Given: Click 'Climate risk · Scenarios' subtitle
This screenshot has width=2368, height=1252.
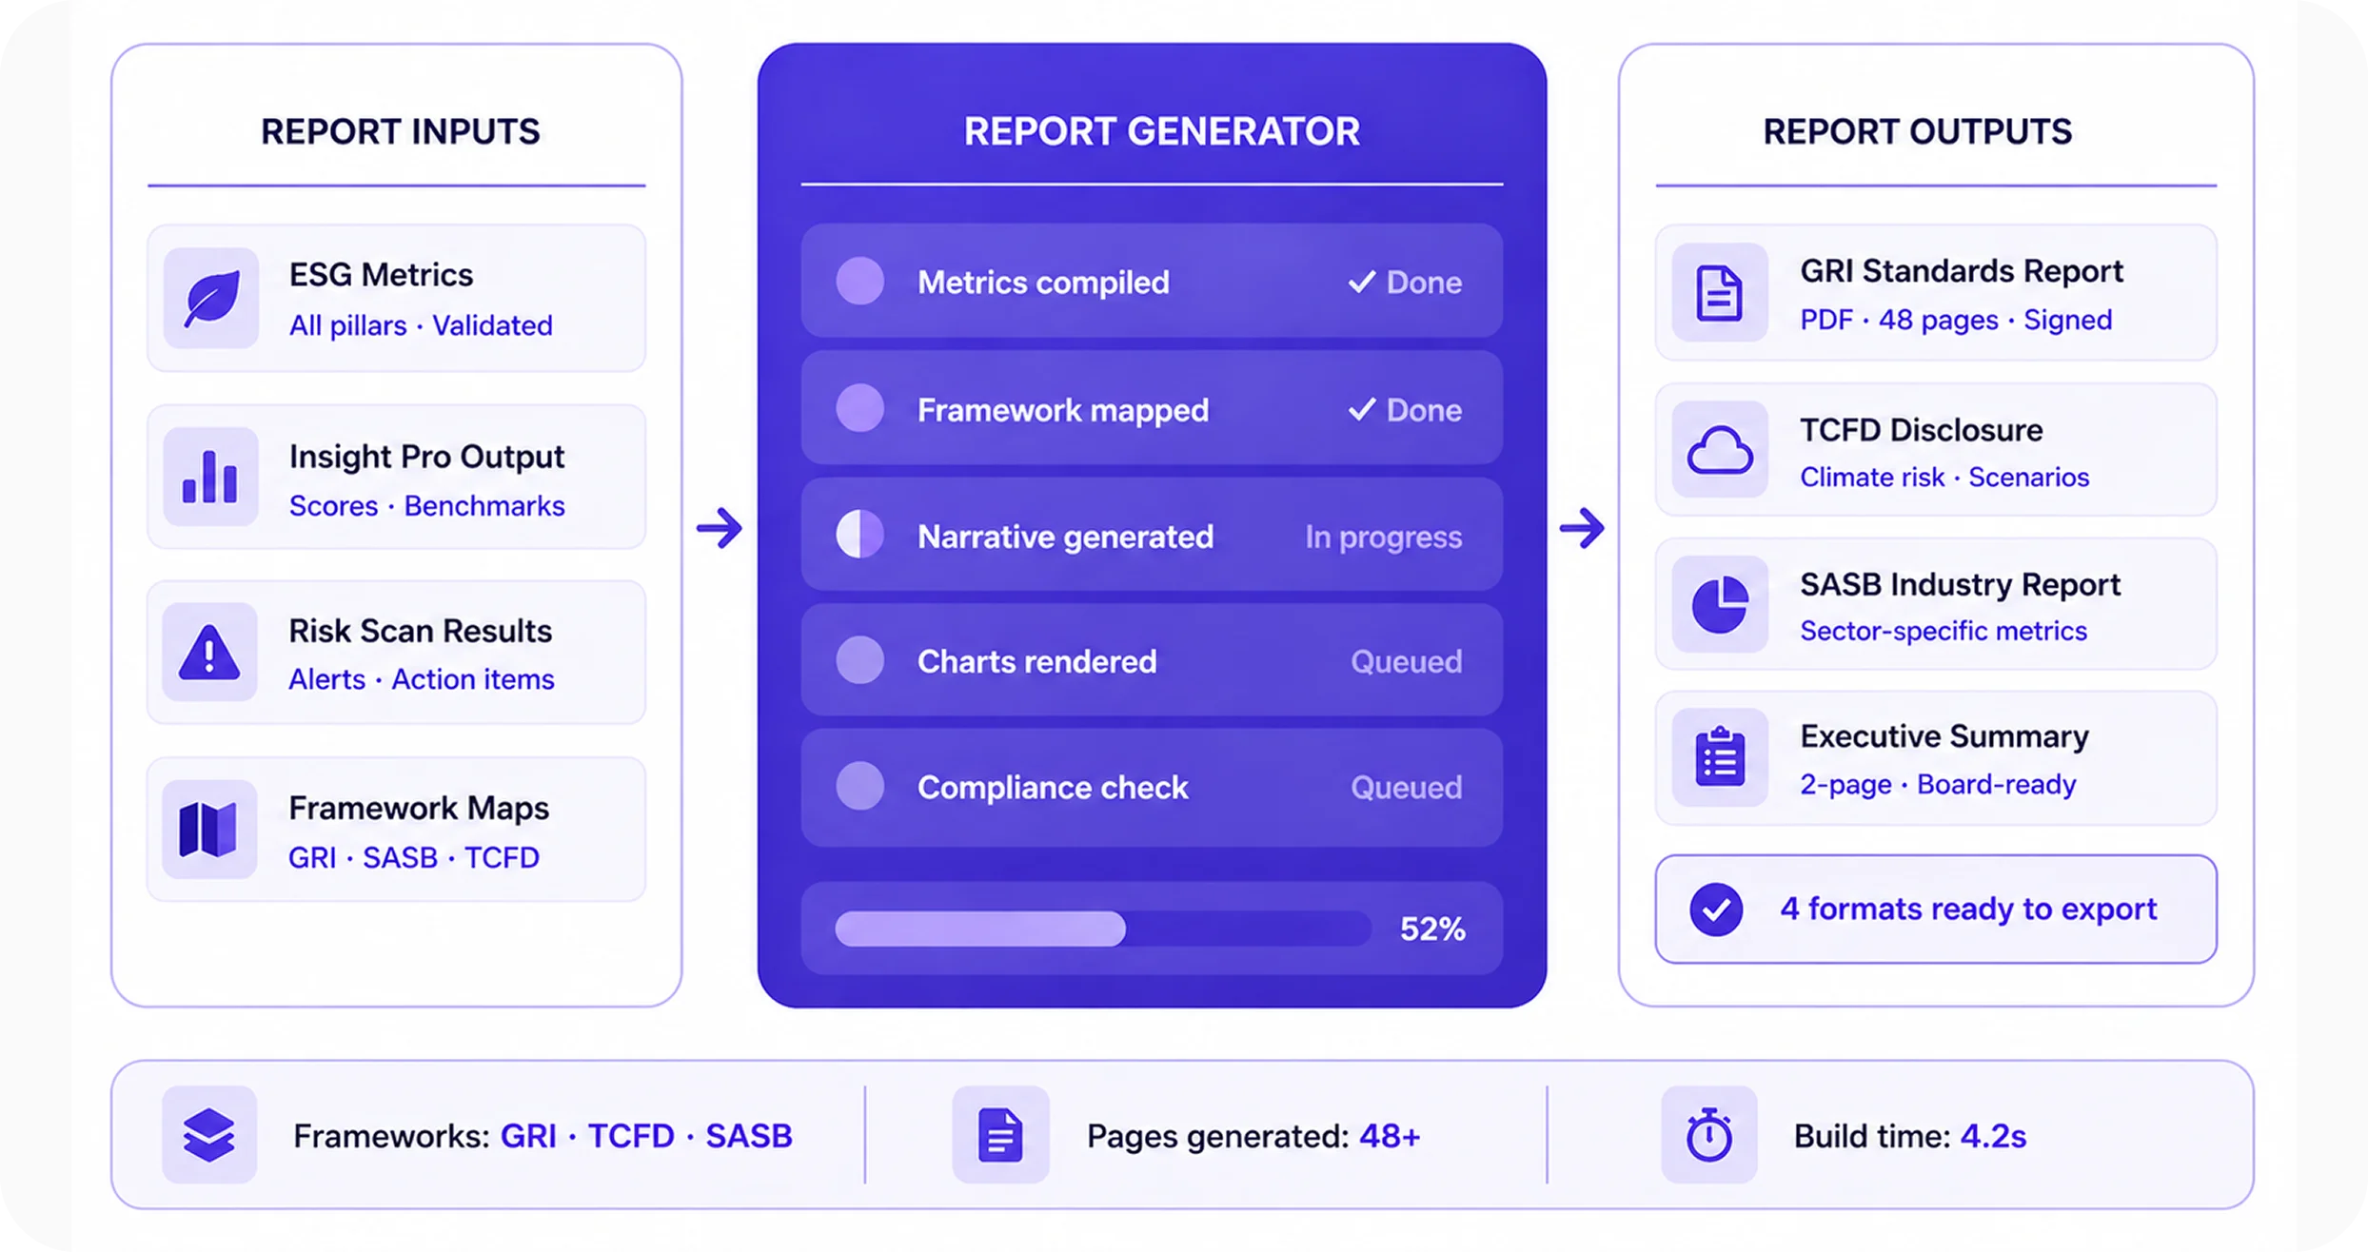Looking at the screenshot, I should [x=1944, y=477].
